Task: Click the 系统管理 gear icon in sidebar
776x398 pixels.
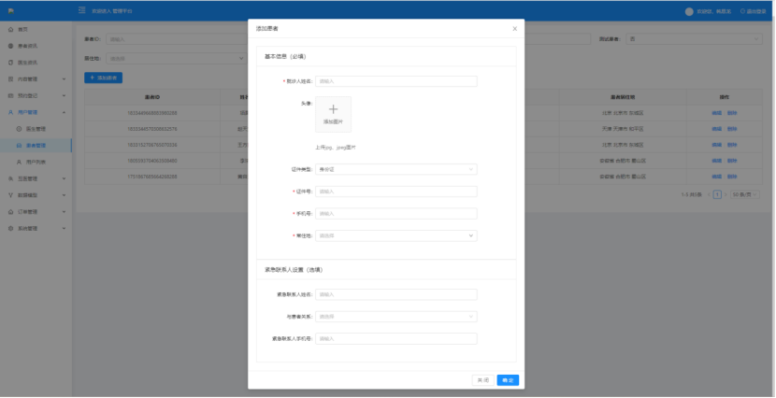Action: pos(9,228)
